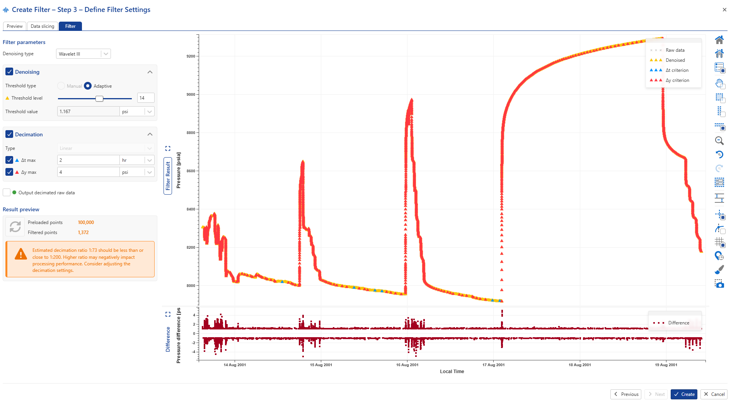731x404 pixels.
Task: Select the Manual threshold type radio
Action: (61, 86)
